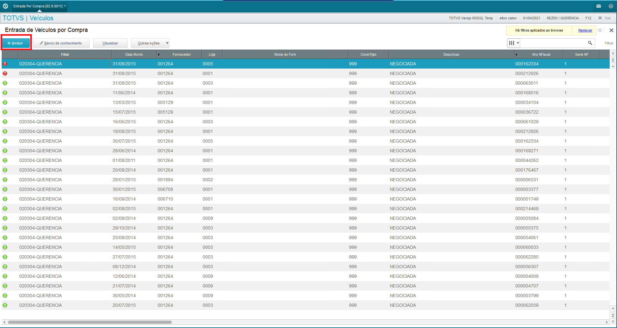This screenshot has height=328, width=617.
Task: Click the Serie NF column header
Action: [582, 54]
